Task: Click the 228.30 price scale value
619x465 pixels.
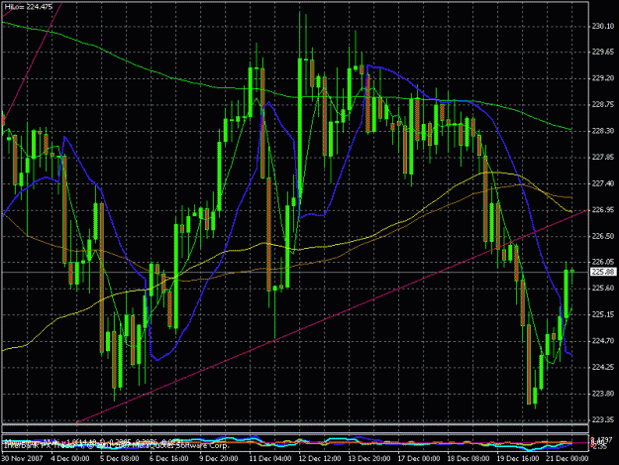Action: [603, 131]
